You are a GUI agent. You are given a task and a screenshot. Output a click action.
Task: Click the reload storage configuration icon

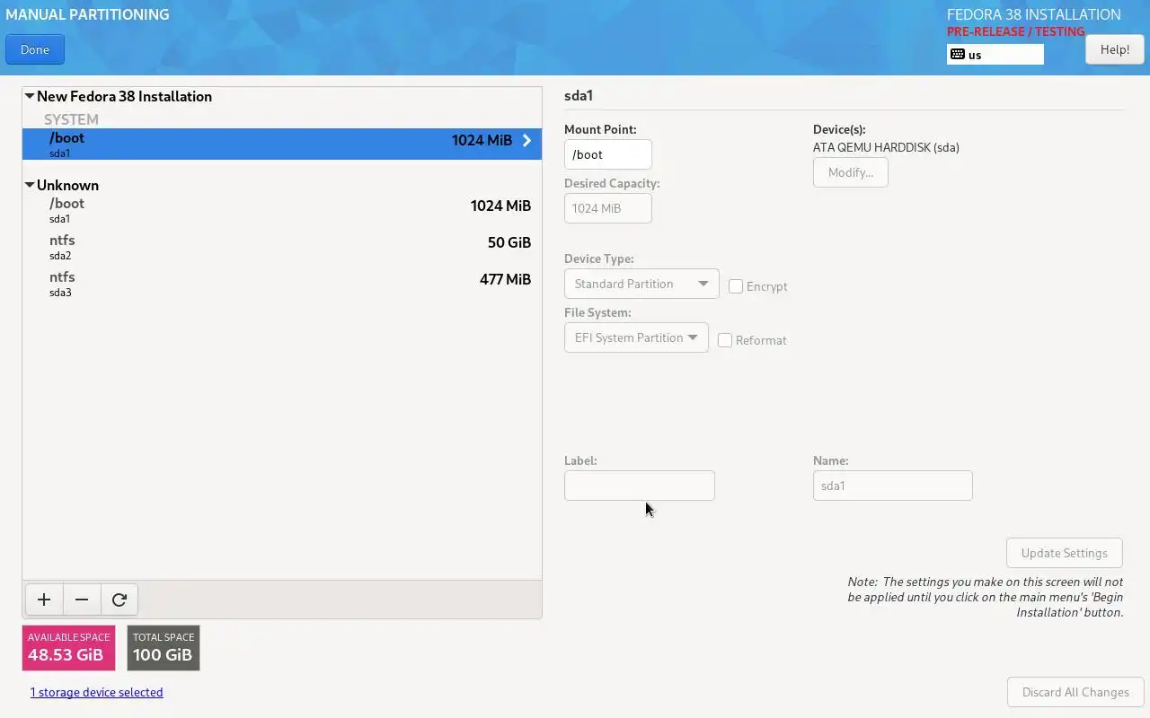coord(119,600)
